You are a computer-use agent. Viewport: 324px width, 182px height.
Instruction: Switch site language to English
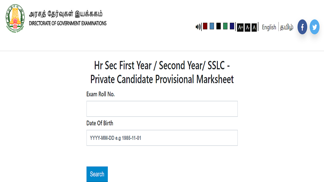point(269,27)
